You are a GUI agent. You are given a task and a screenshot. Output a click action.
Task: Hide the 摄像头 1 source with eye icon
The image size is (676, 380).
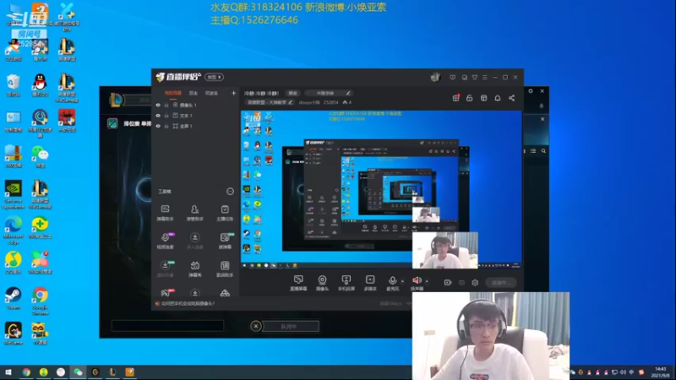point(158,105)
